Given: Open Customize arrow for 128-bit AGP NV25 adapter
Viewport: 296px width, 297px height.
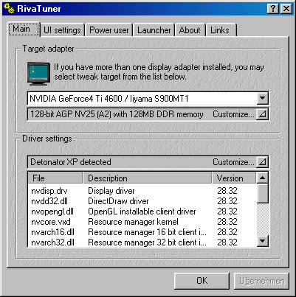Looking at the screenshot, I should point(262,114).
